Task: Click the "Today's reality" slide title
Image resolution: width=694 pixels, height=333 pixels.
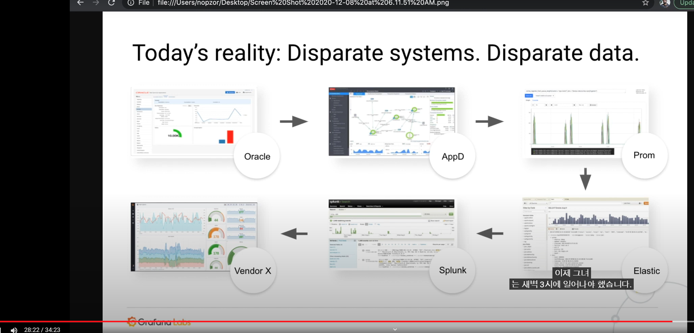Action: click(385, 53)
